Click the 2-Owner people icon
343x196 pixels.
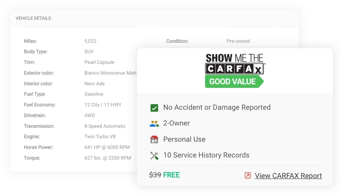point(154,124)
